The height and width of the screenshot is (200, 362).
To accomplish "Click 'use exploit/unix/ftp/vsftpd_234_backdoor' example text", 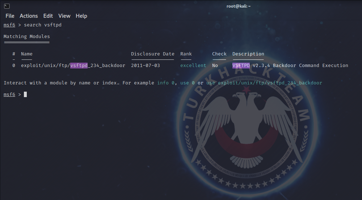I will (x=264, y=83).
